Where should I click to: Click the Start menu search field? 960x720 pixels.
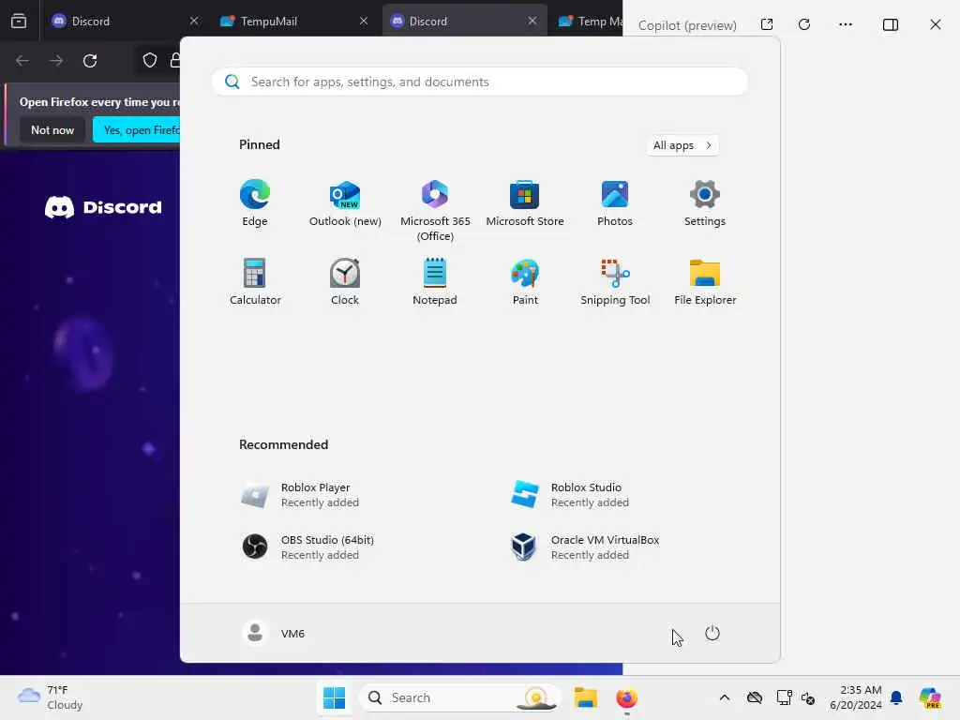479,82
